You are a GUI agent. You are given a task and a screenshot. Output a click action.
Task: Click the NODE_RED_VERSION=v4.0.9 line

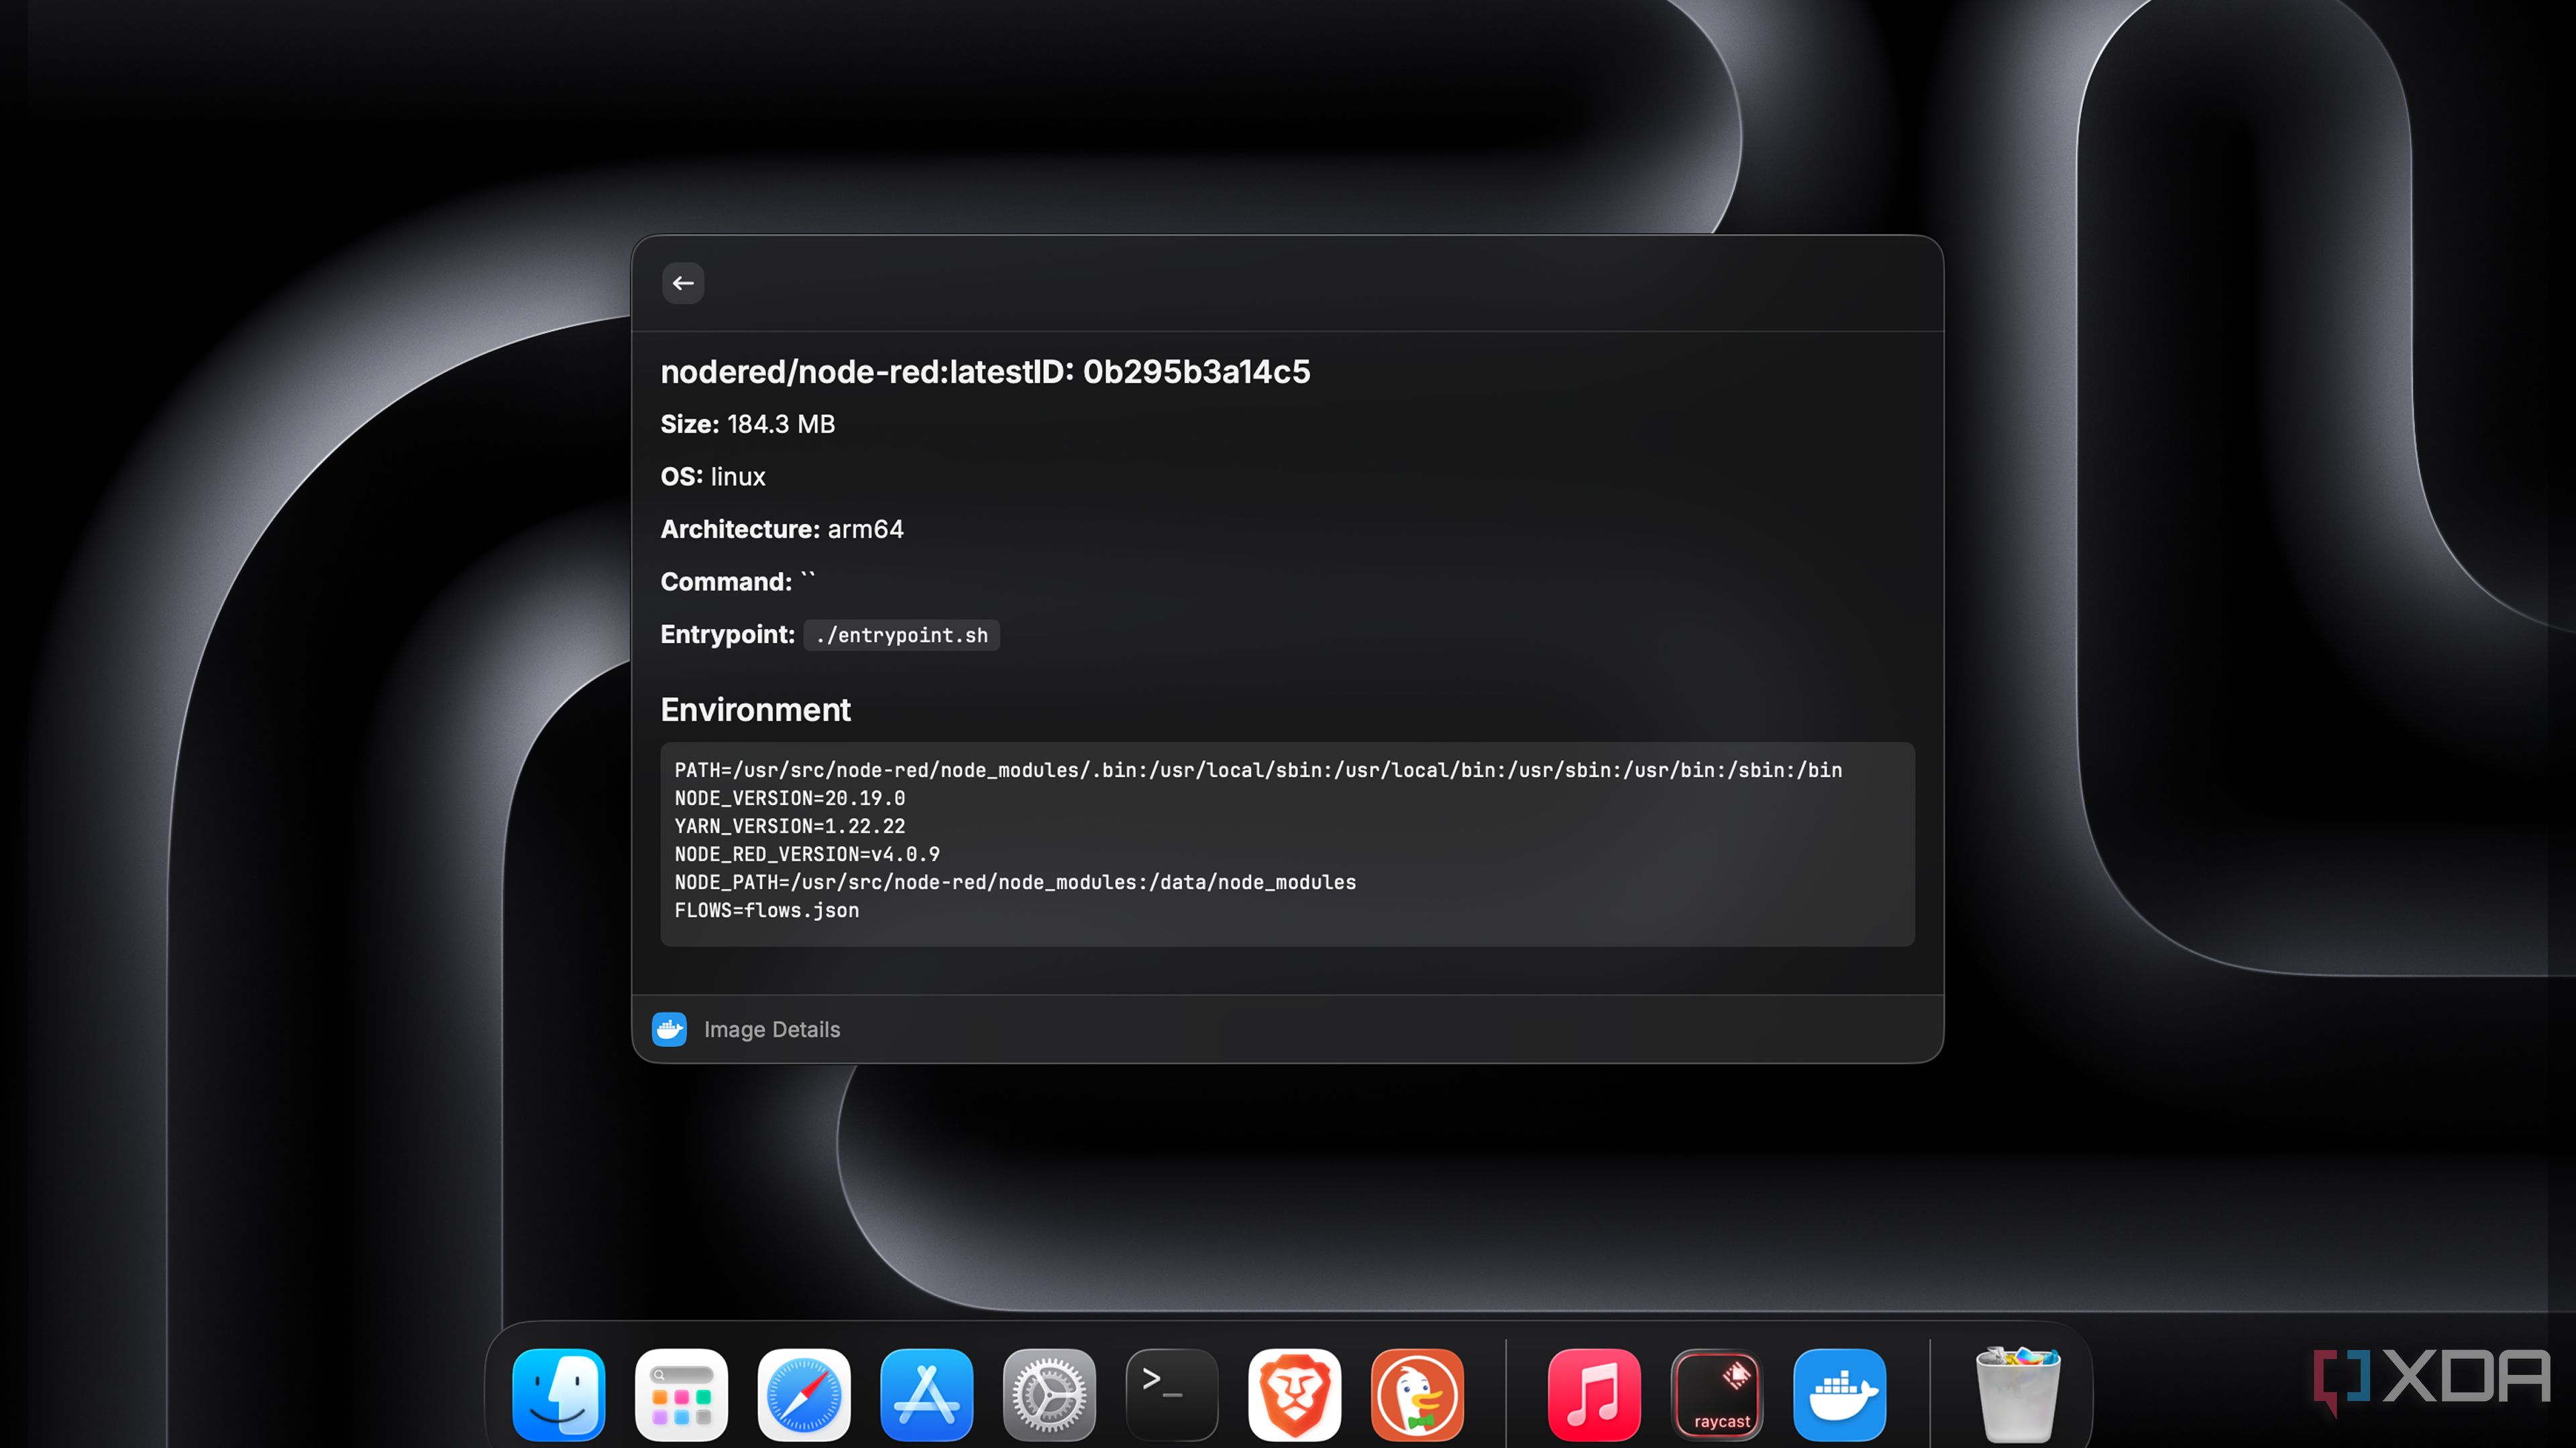(x=807, y=855)
